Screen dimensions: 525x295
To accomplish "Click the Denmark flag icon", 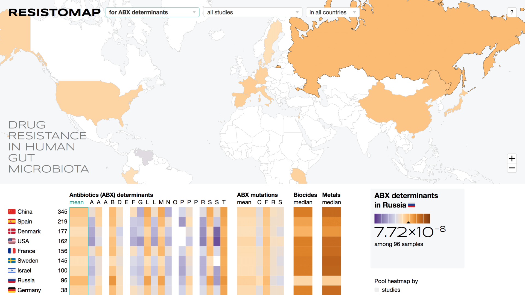I will pyautogui.click(x=12, y=231).
